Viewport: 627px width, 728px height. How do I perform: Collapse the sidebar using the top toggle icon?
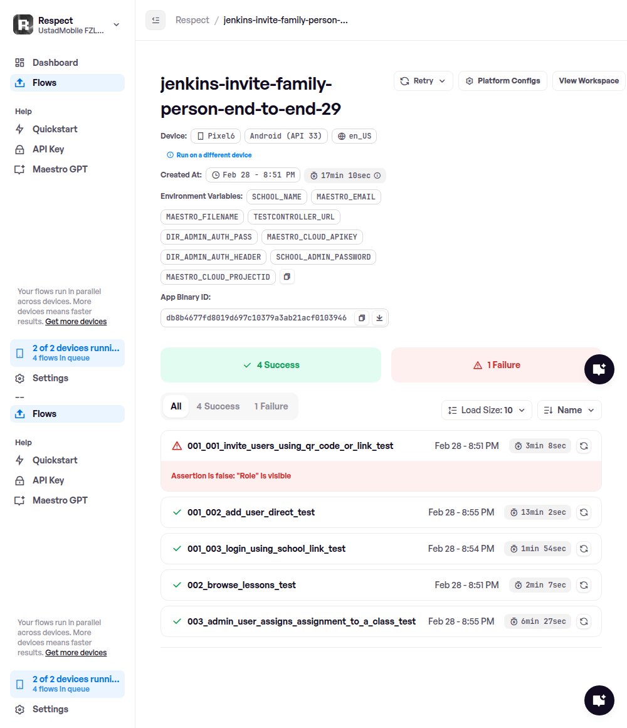[x=155, y=20]
